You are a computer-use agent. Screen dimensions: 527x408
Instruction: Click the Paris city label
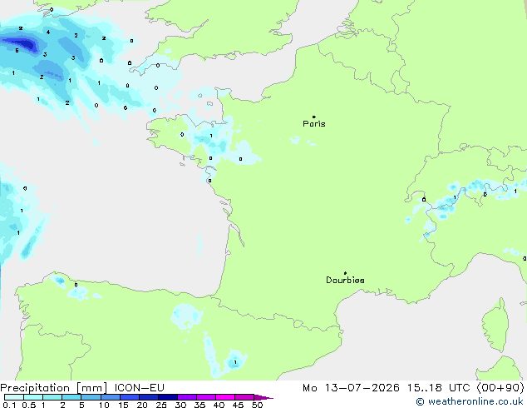(x=314, y=124)
